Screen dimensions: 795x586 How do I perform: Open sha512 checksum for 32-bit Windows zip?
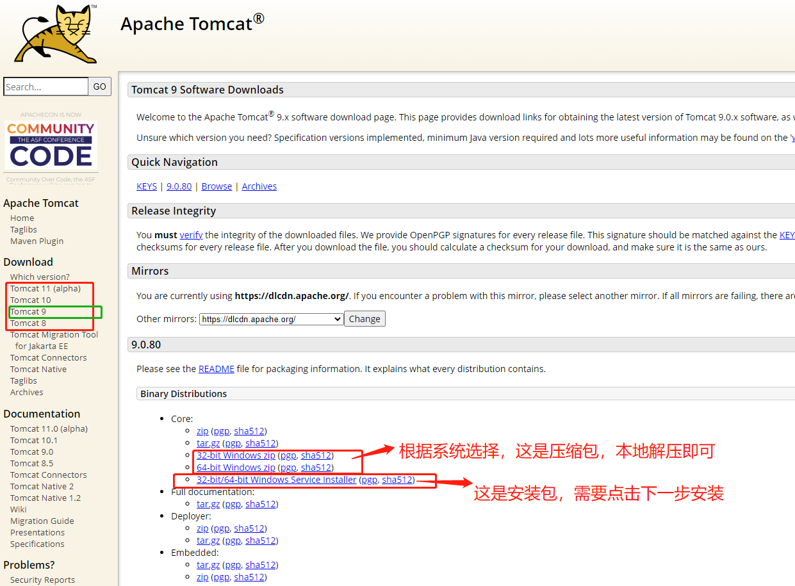tap(316, 455)
